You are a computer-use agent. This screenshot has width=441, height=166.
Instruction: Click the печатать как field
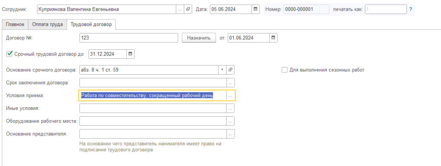(386, 9)
